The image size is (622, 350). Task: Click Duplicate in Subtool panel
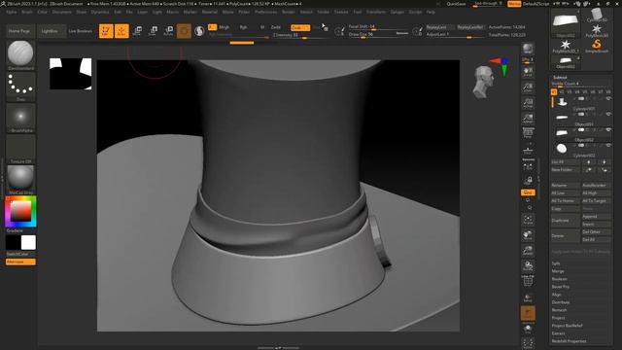click(x=566, y=221)
